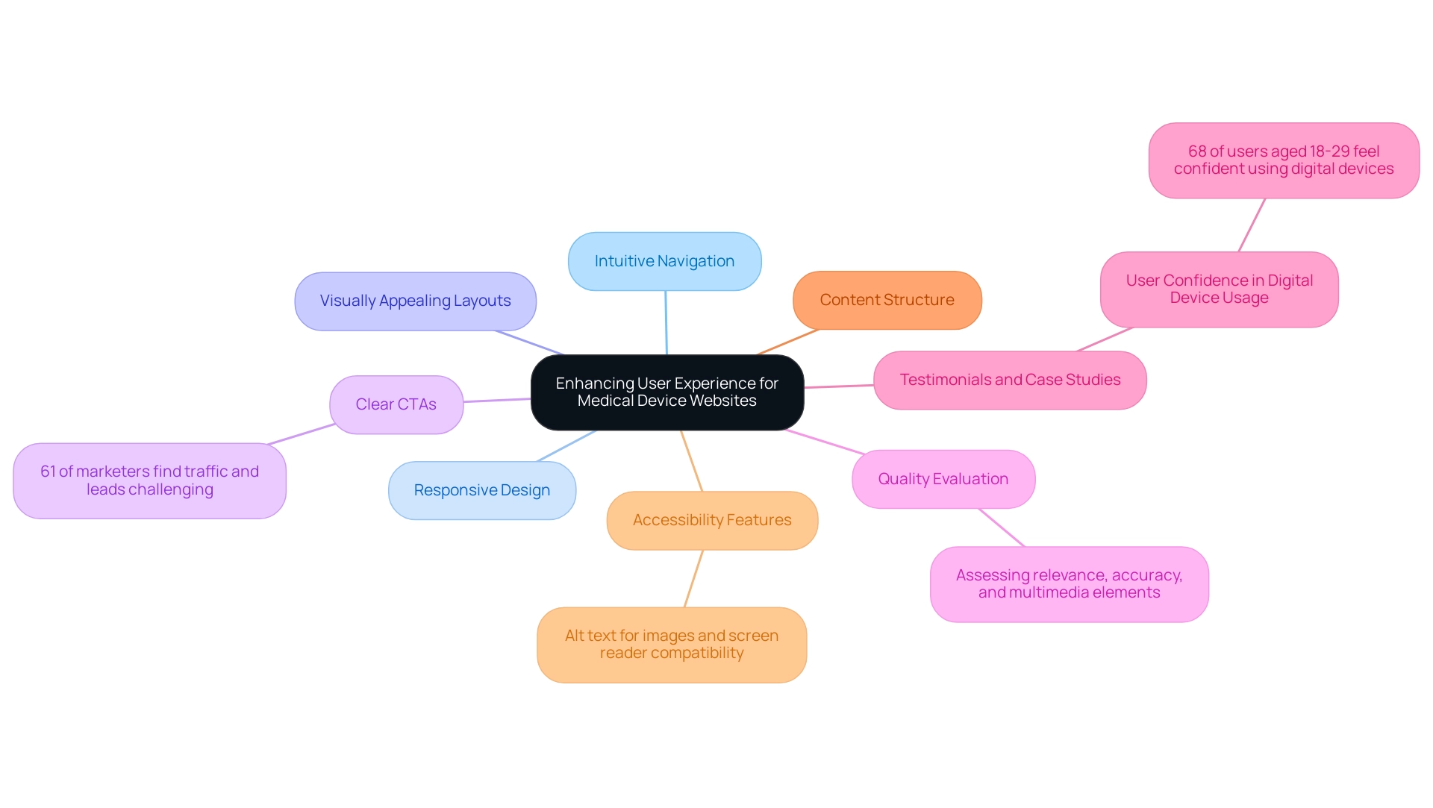Viewport: 1433px width, 808px height.
Task: Click the Intuitive Navigation node
Action: (x=664, y=261)
